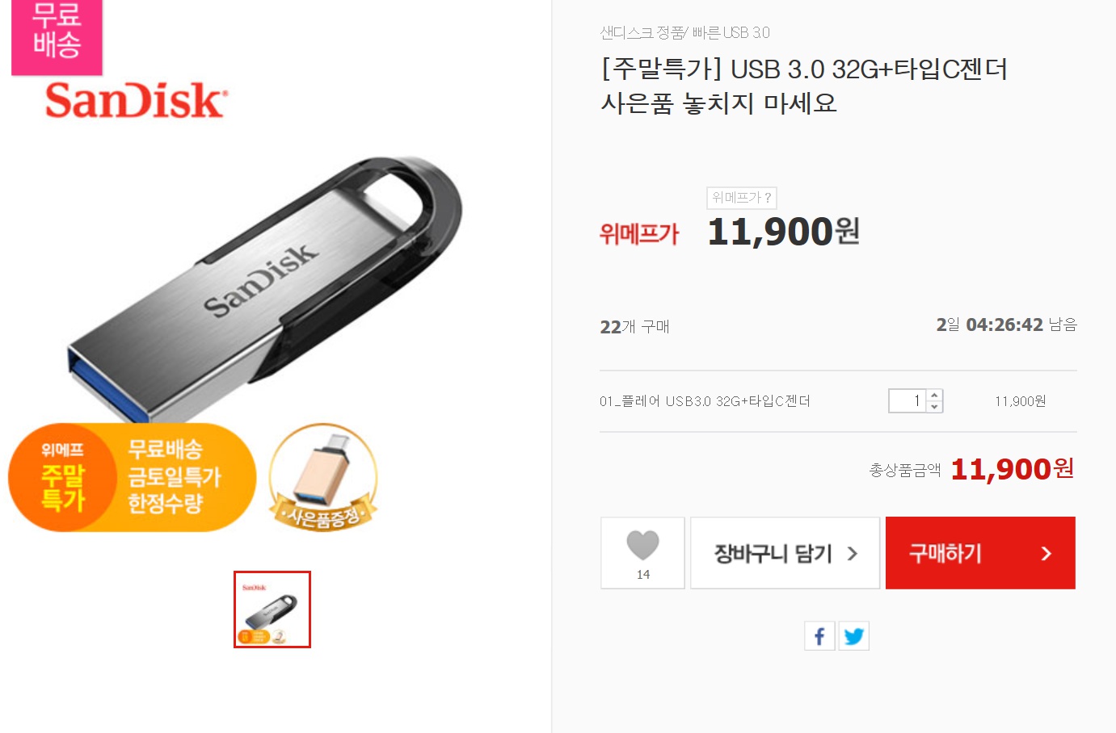Click the 22개 구매 purchase count
Viewport: 1116px width, 733px height.
pyautogui.click(x=634, y=326)
